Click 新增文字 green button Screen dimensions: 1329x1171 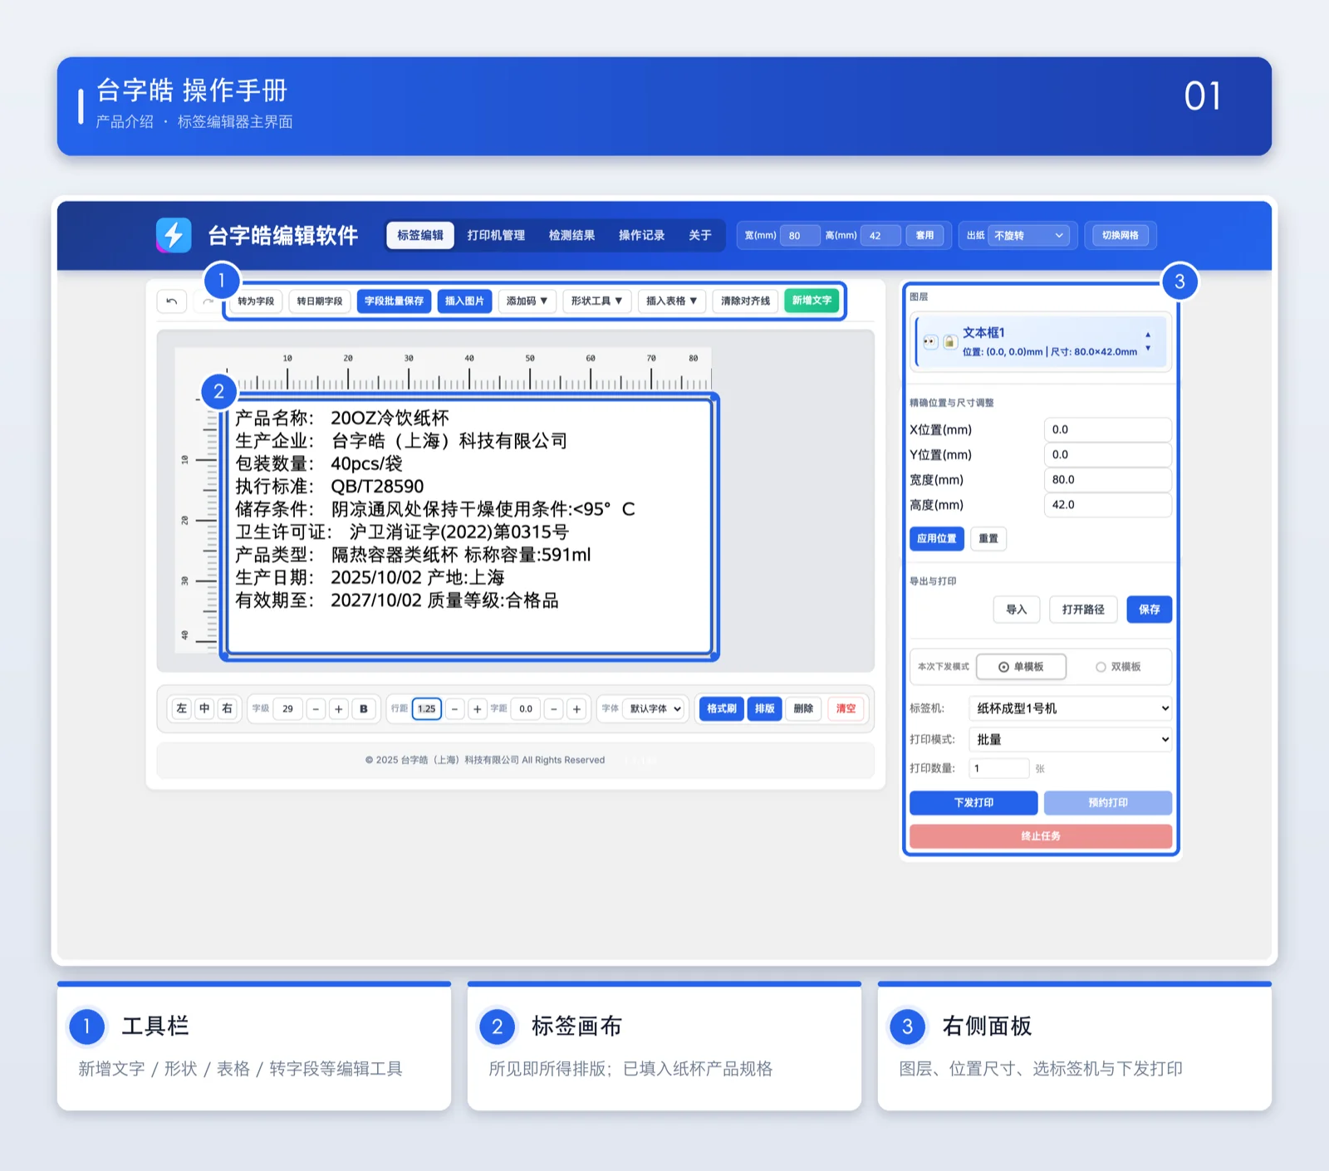(x=812, y=301)
